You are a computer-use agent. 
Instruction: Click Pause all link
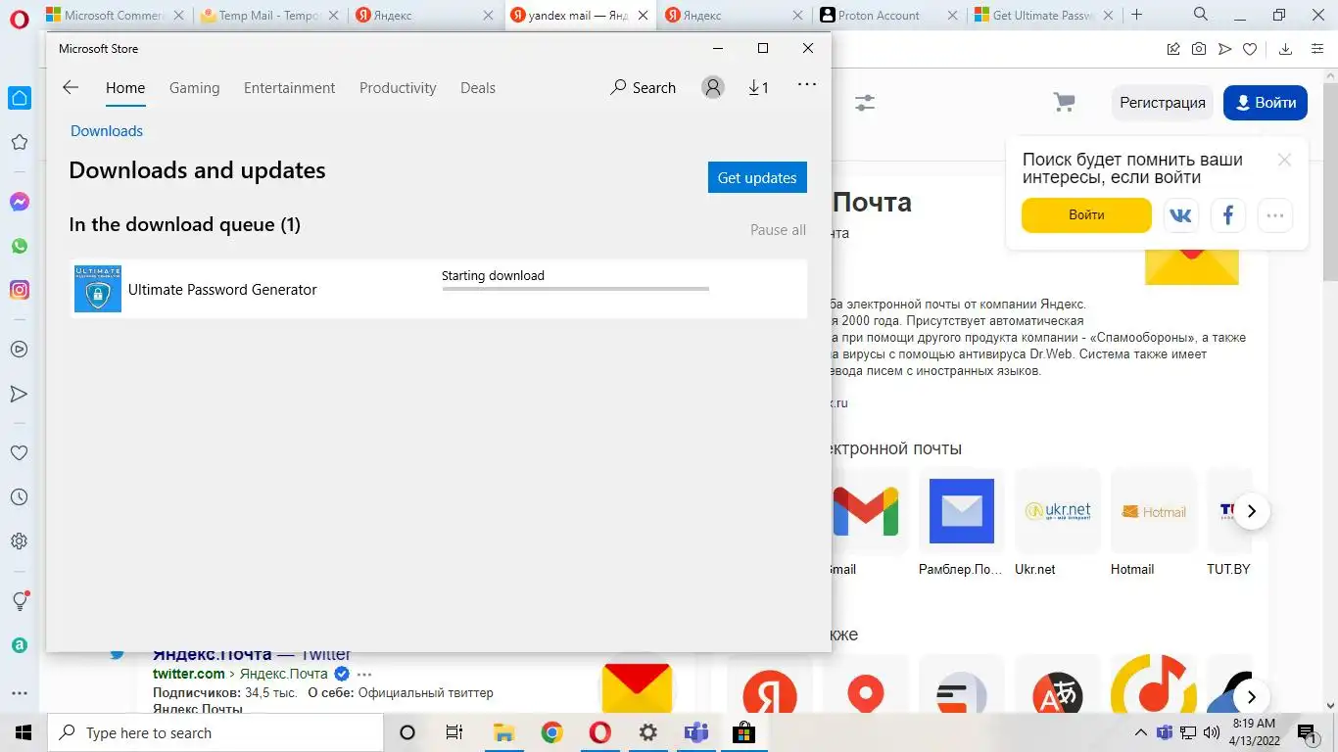778,230
